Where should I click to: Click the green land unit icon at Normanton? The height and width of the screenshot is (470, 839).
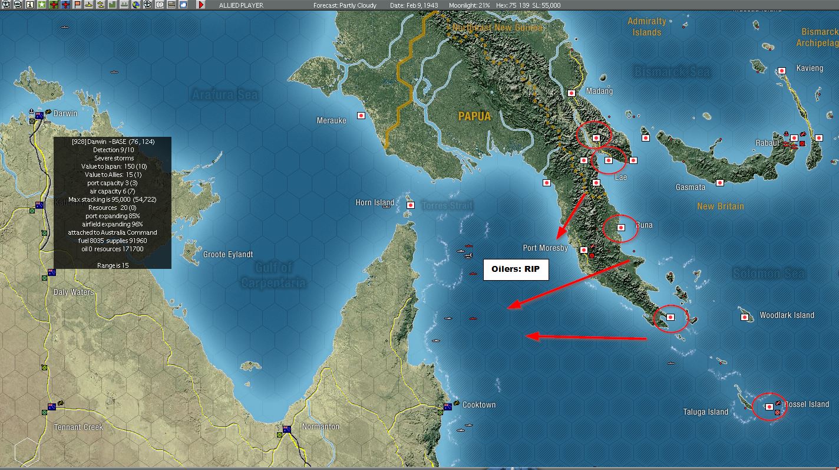point(279,435)
